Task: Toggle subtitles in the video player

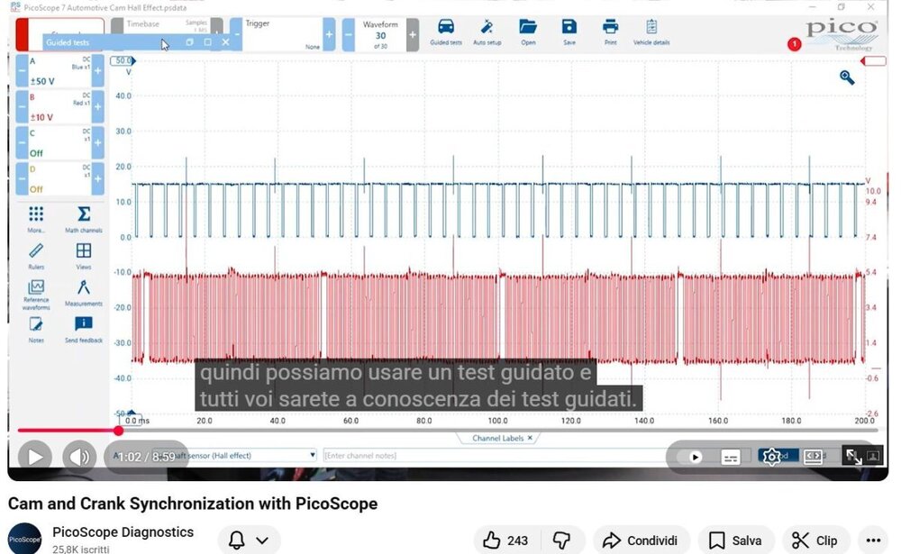Action: pos(731,457)
